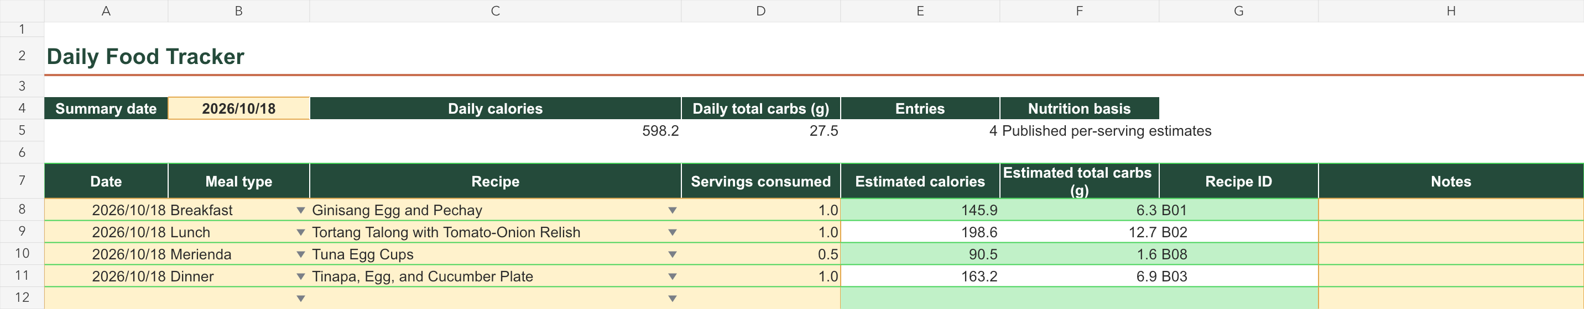Image resolution: width=1584 pixels, height=309 pixels.
Task: Click Recipe ID cell B08
Action: pos(1238,254)
